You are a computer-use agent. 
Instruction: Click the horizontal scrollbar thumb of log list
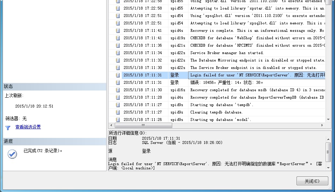[x=143, y=125]
